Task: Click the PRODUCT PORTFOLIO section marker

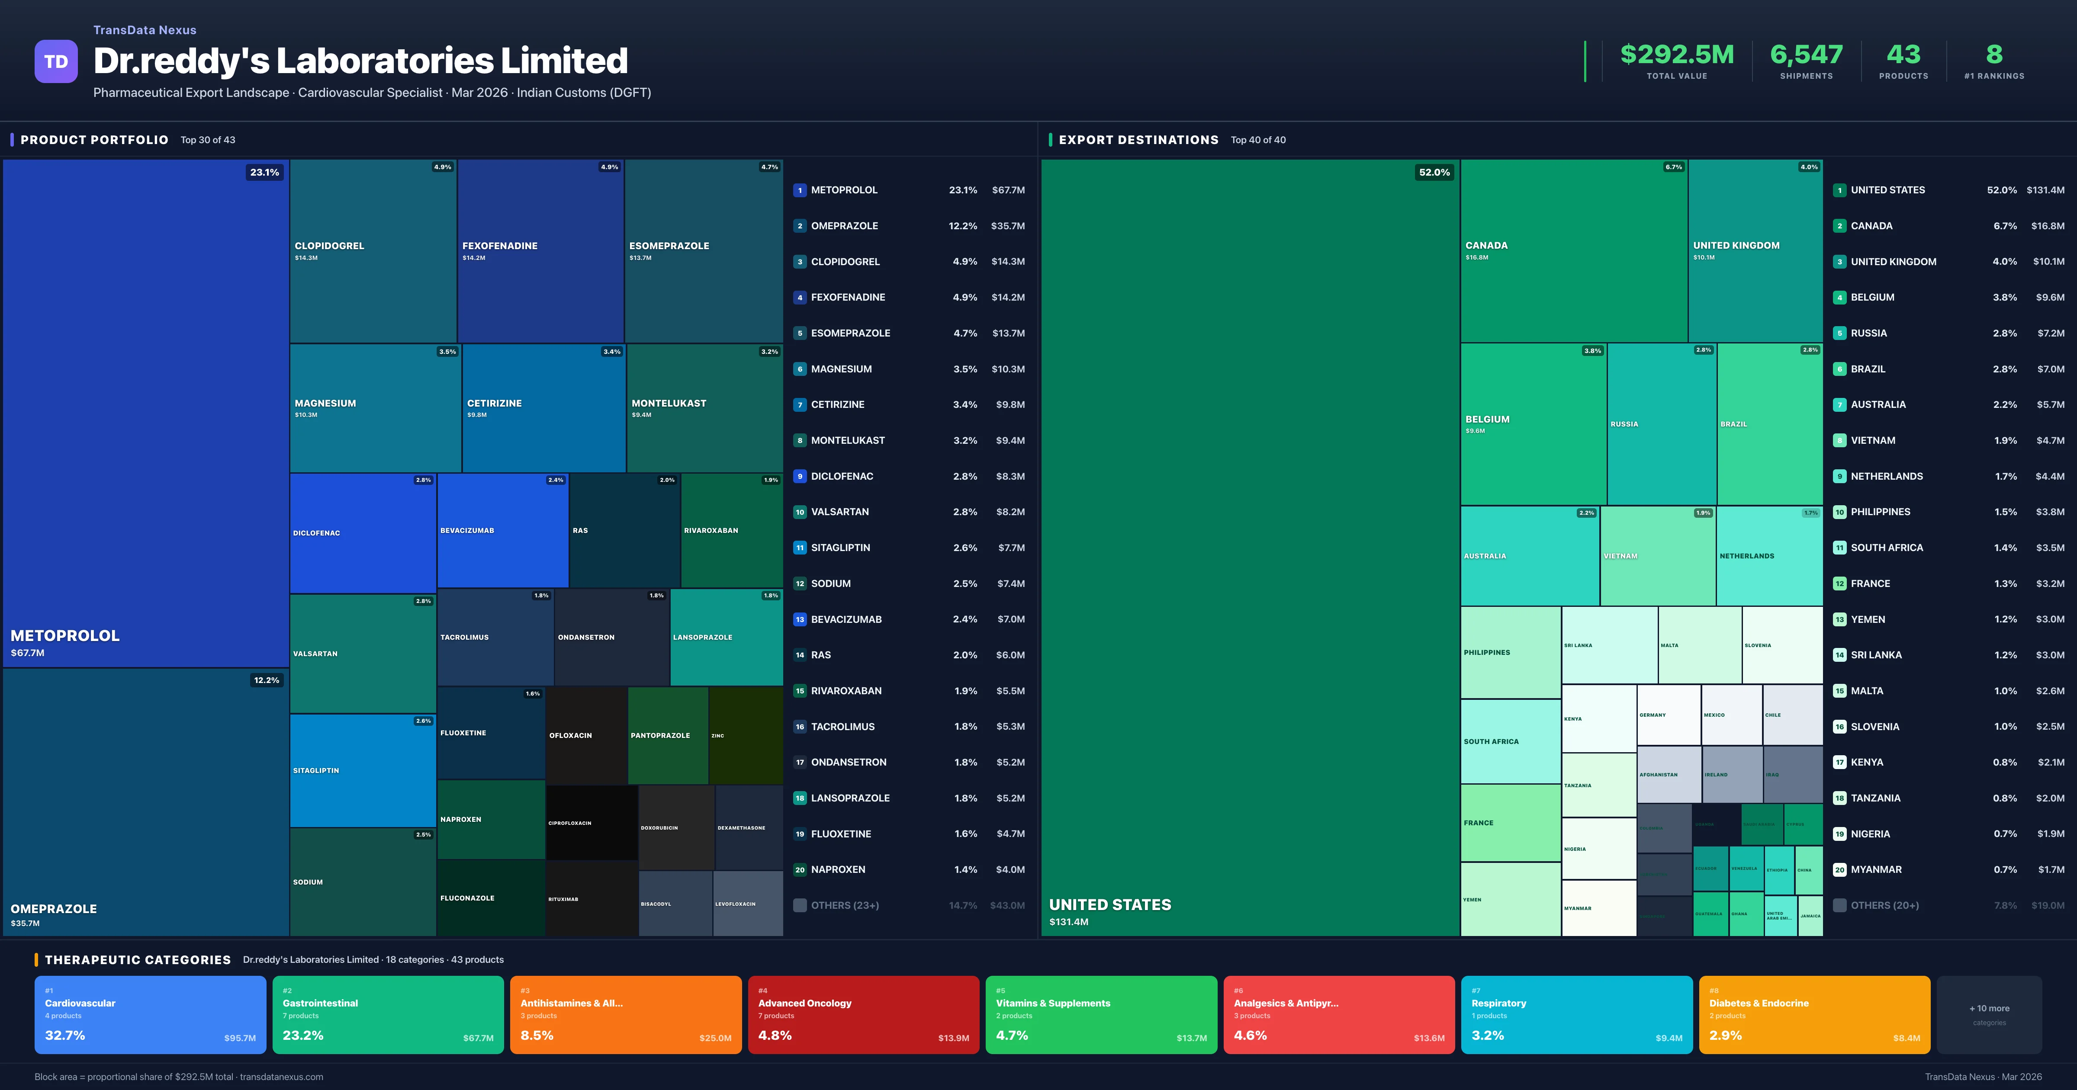Action: click(11, 139)
